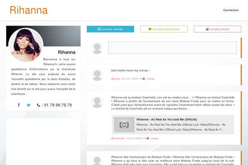Click avatar of the 'bitch better have my money' post
Image resolution: width=248 pixels, height=165 pixels.
coord(97,75)
